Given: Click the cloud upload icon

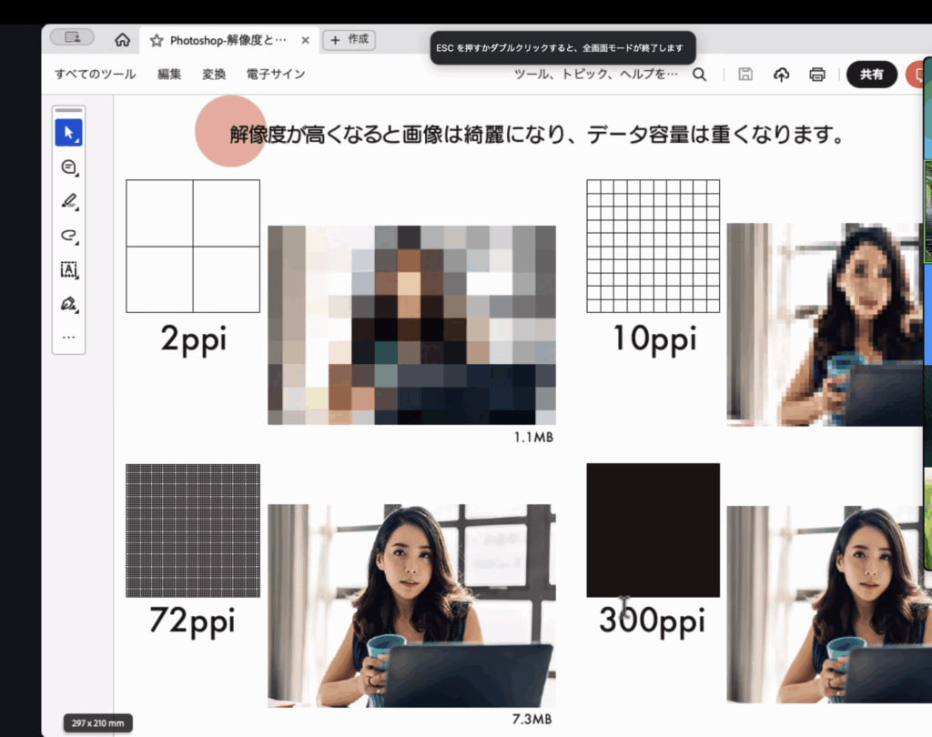Looking at the screenshot, I should point(781,75).
